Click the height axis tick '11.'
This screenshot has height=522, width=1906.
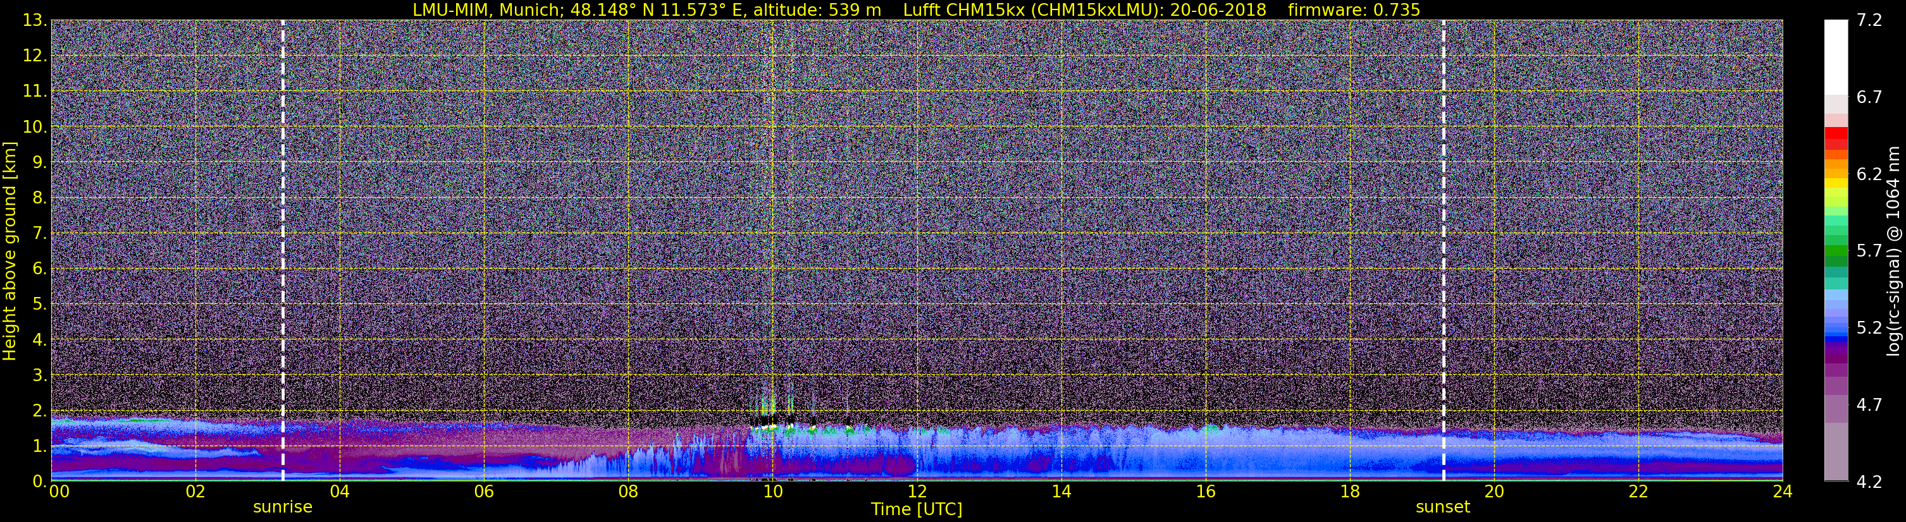pyautogui.click(x=35, y=92)
